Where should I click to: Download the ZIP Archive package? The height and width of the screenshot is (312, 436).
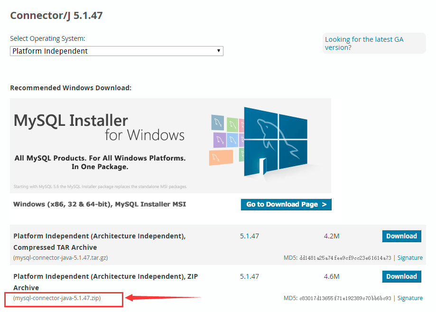tap(401, 276)
